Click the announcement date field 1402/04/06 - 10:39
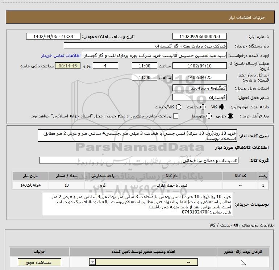Viewport: 279px width, 270px height. [x=53, y=37]
